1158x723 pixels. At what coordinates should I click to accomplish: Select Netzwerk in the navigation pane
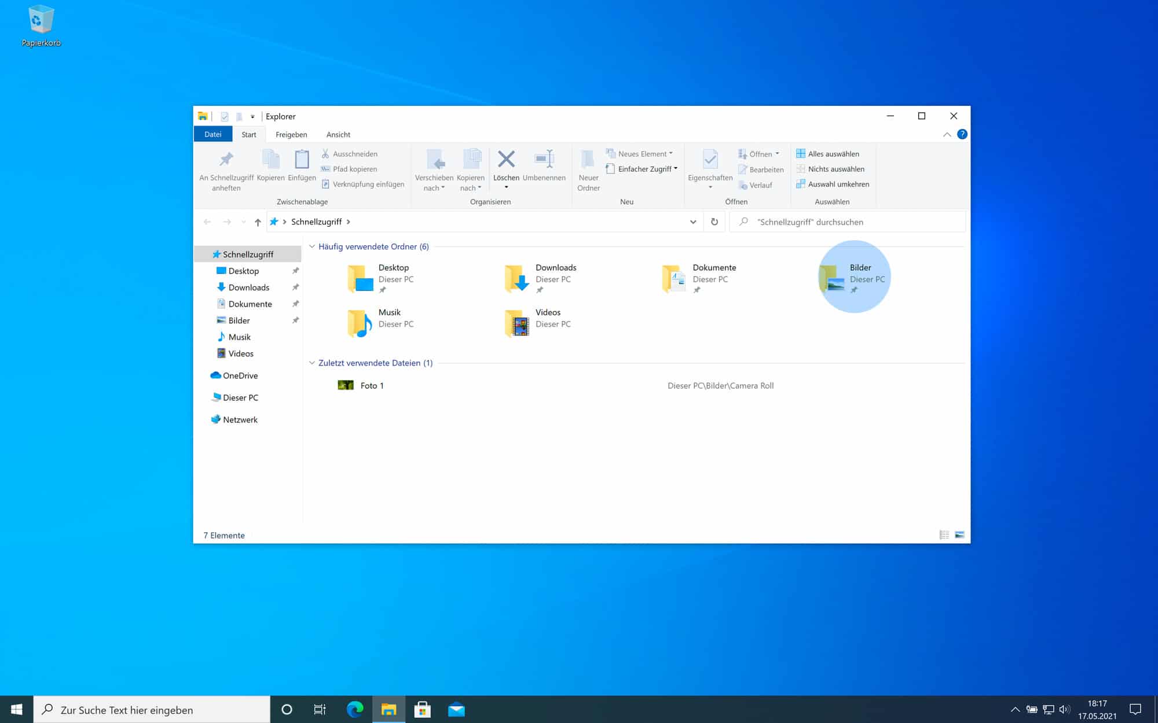point(234,419)
